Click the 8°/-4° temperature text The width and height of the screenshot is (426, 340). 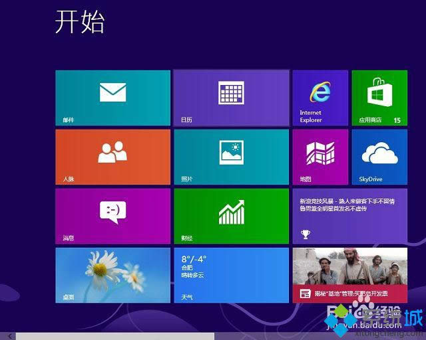coord(194,259)
